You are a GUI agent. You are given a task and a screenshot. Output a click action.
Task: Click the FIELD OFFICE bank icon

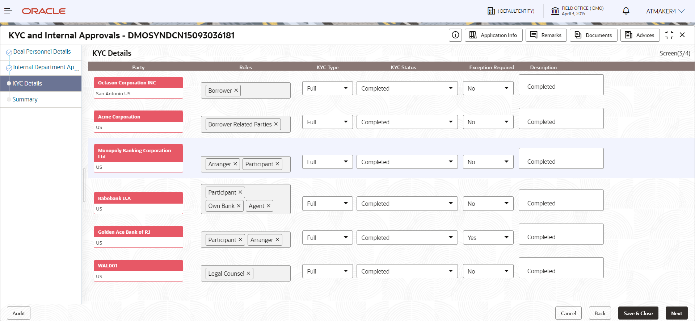[555, 11]
